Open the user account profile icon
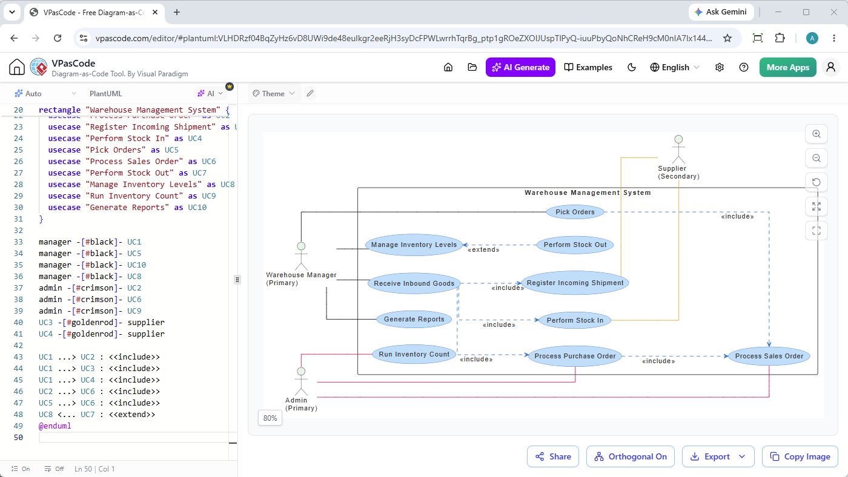The image size is (848, 477). [x=831, y=67]
